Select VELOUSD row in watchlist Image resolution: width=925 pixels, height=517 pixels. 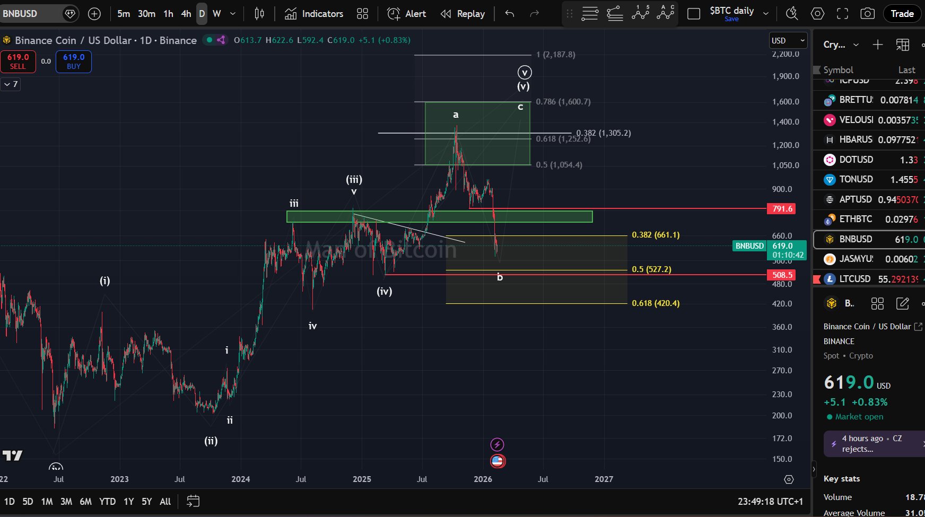coord(869,120)
